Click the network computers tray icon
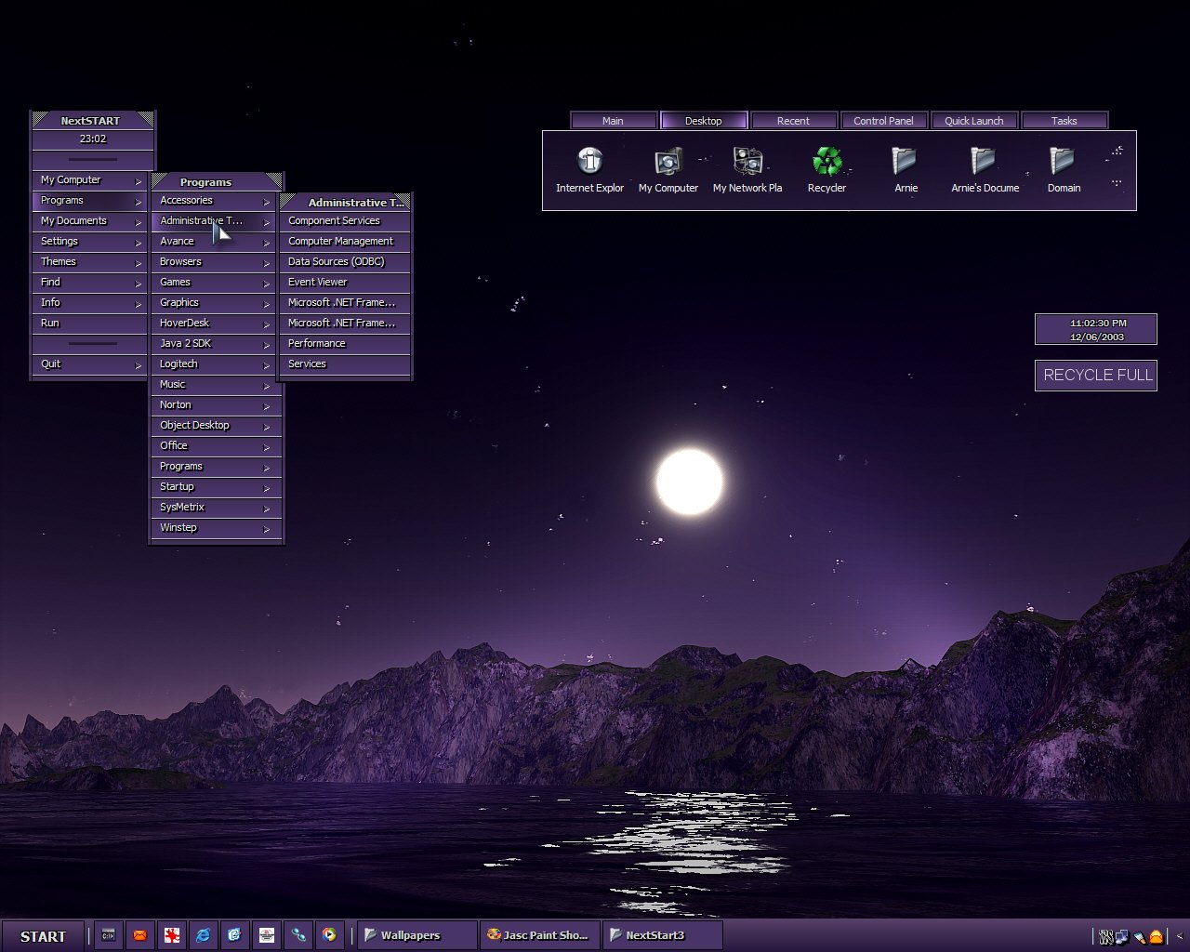The image size is (1190, 952). (1122, 937)
